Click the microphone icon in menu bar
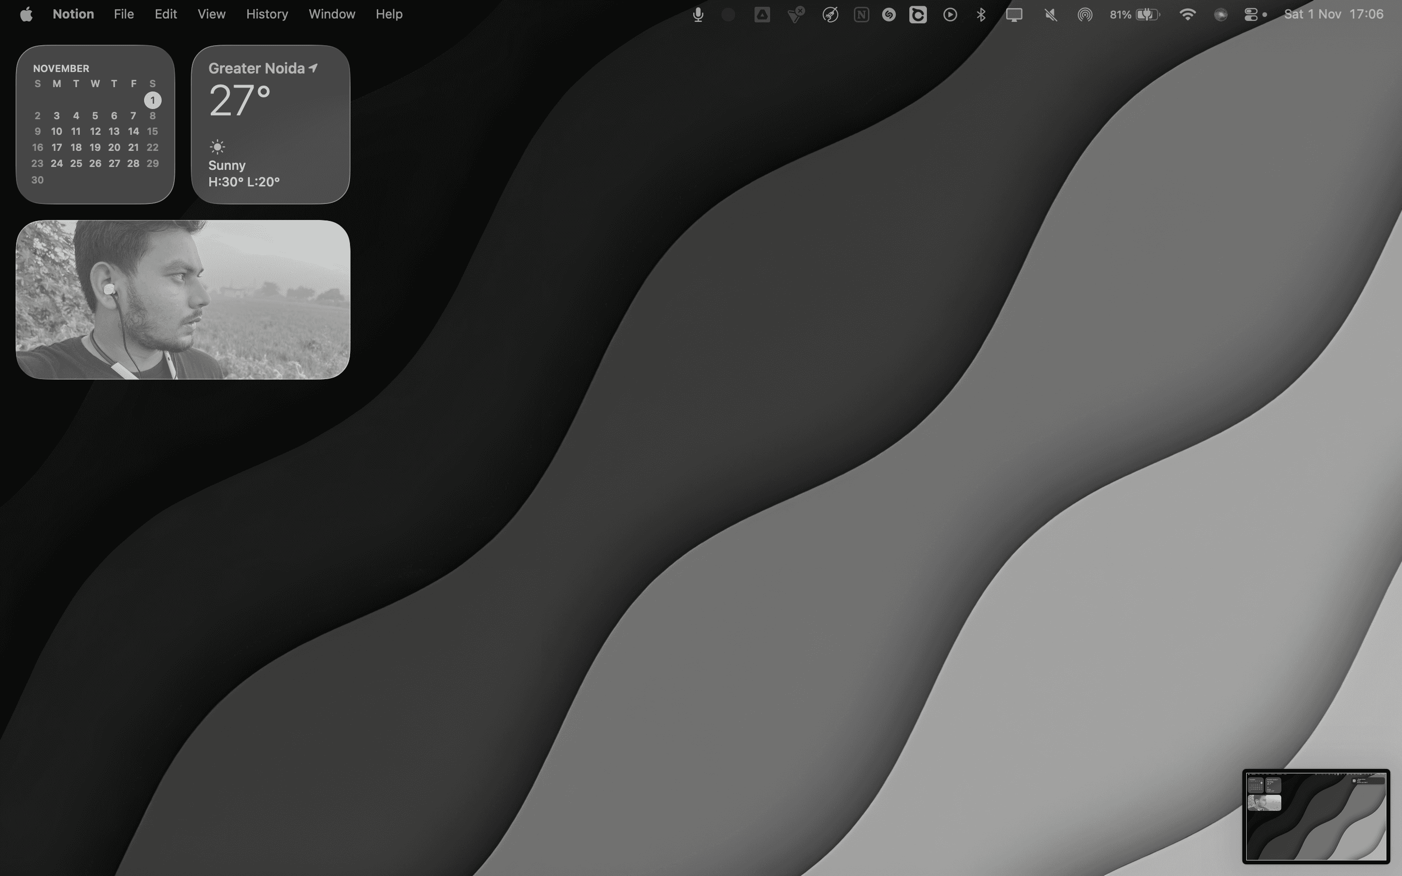The width and height of the screenshot is (1402, 876). click(698, 15)
